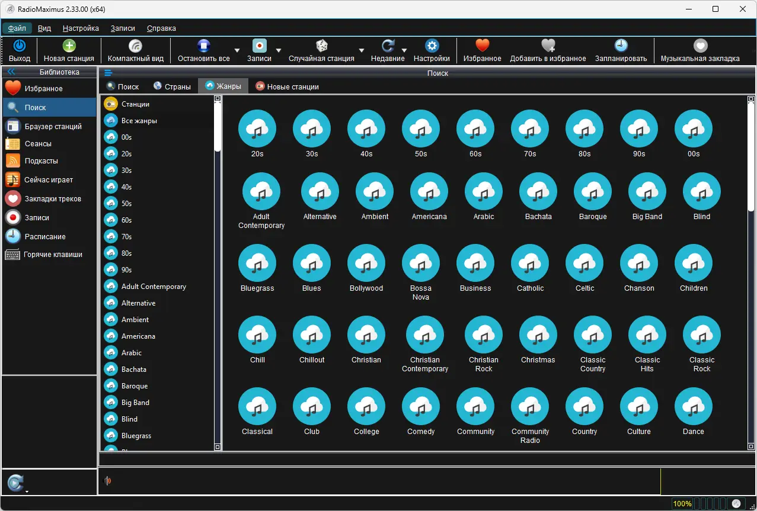
Task: Open the Новые станции tab
Action: (x=287, y=86)
